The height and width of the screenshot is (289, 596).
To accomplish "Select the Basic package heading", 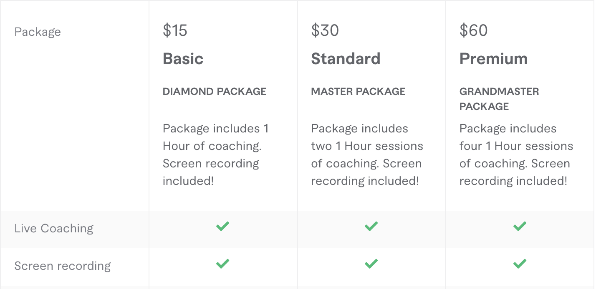I will [x=183, y=59].
